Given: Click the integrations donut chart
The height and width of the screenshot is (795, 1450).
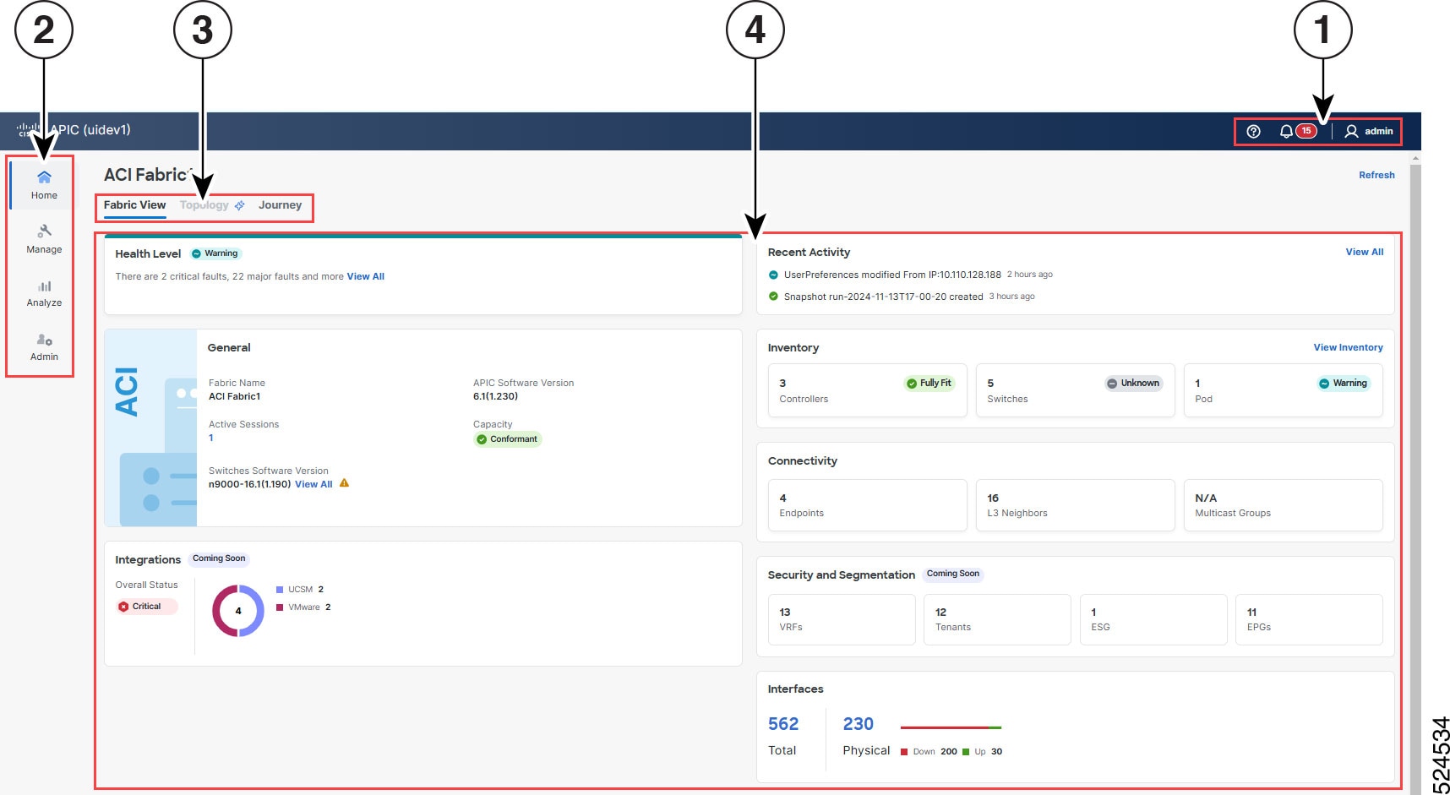Looking at the screenshot, I should [x=238, y=611].
